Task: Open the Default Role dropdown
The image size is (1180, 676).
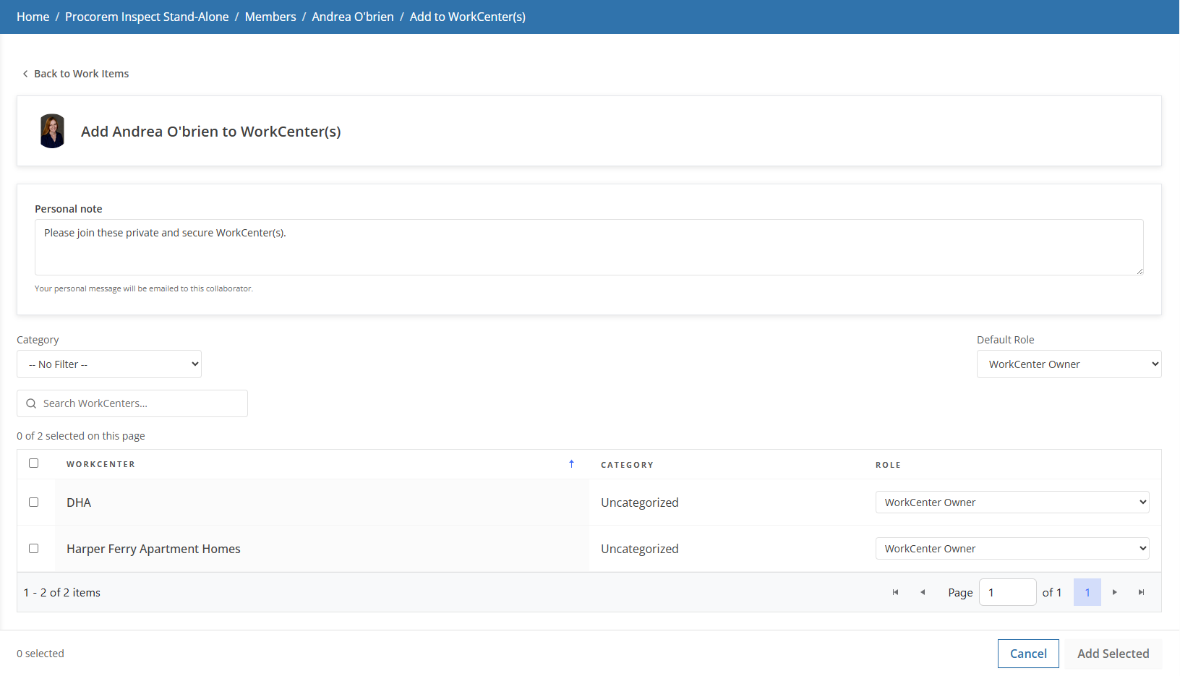Action: point(1069,364)
